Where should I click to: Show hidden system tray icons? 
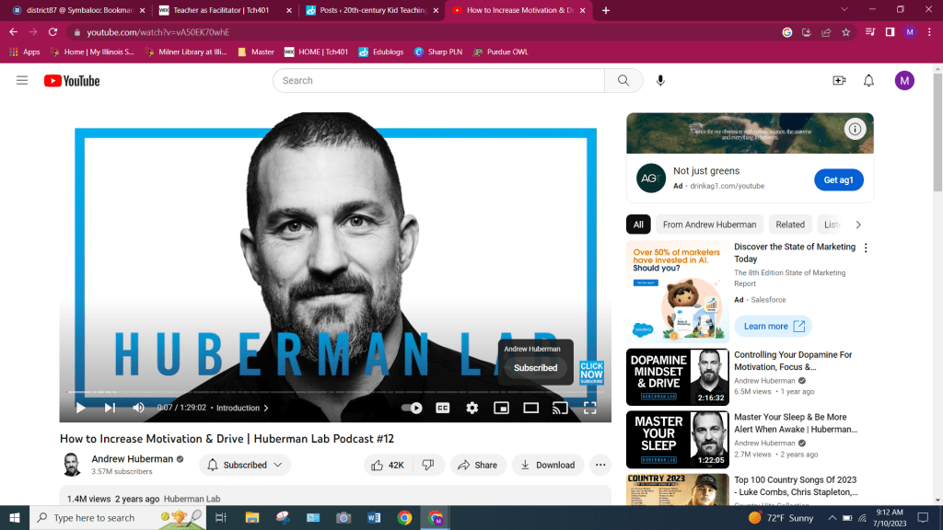(x=832, y=518)
